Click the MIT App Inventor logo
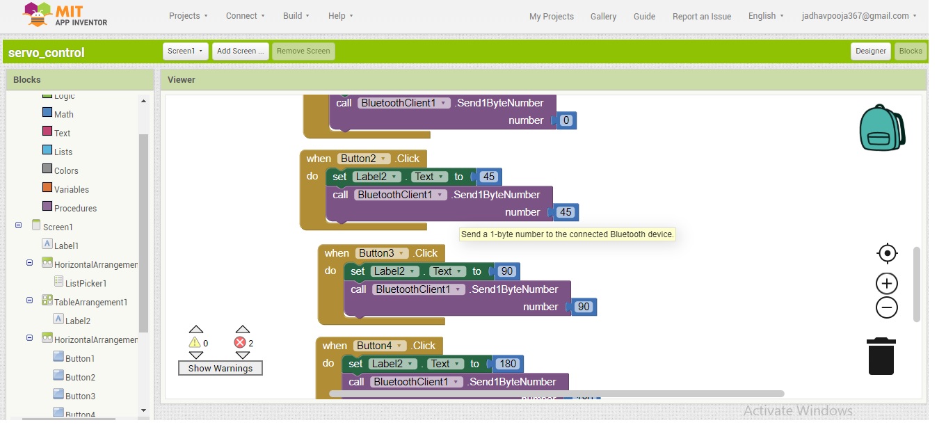 tap(65, 15)
